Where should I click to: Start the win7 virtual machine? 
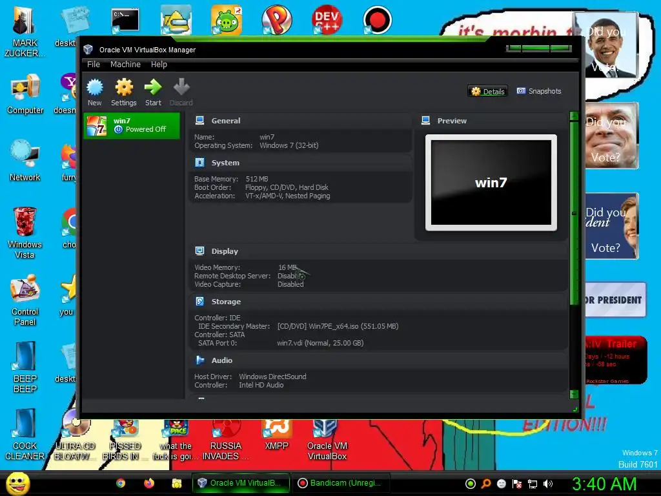click(153, 92)
